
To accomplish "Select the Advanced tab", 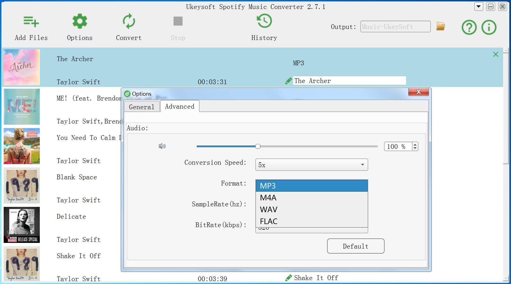I will 180,106.
